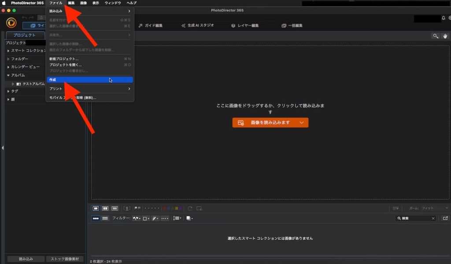Screen dimensions: 451x264
Task: Collapse the left panel with side arrow
Action: 3,148
